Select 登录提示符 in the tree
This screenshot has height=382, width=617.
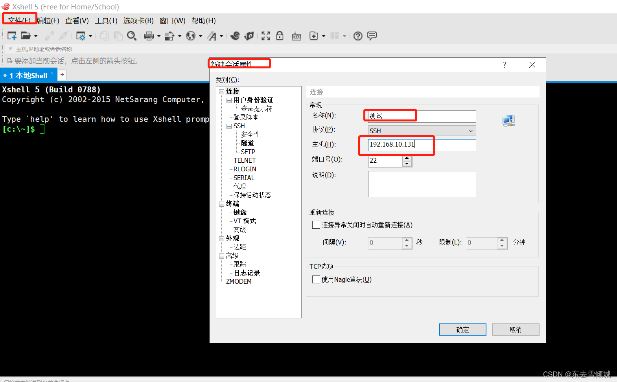[x=256, y=108]
